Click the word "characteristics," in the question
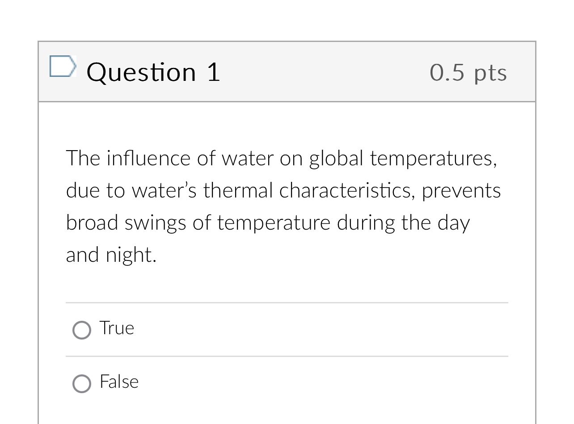The image size is (574, 424). point(347,191)
